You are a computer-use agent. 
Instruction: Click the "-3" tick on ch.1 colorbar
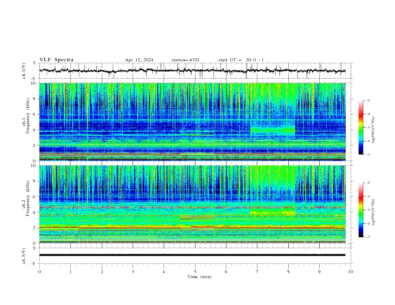click(x=368, y=100)
